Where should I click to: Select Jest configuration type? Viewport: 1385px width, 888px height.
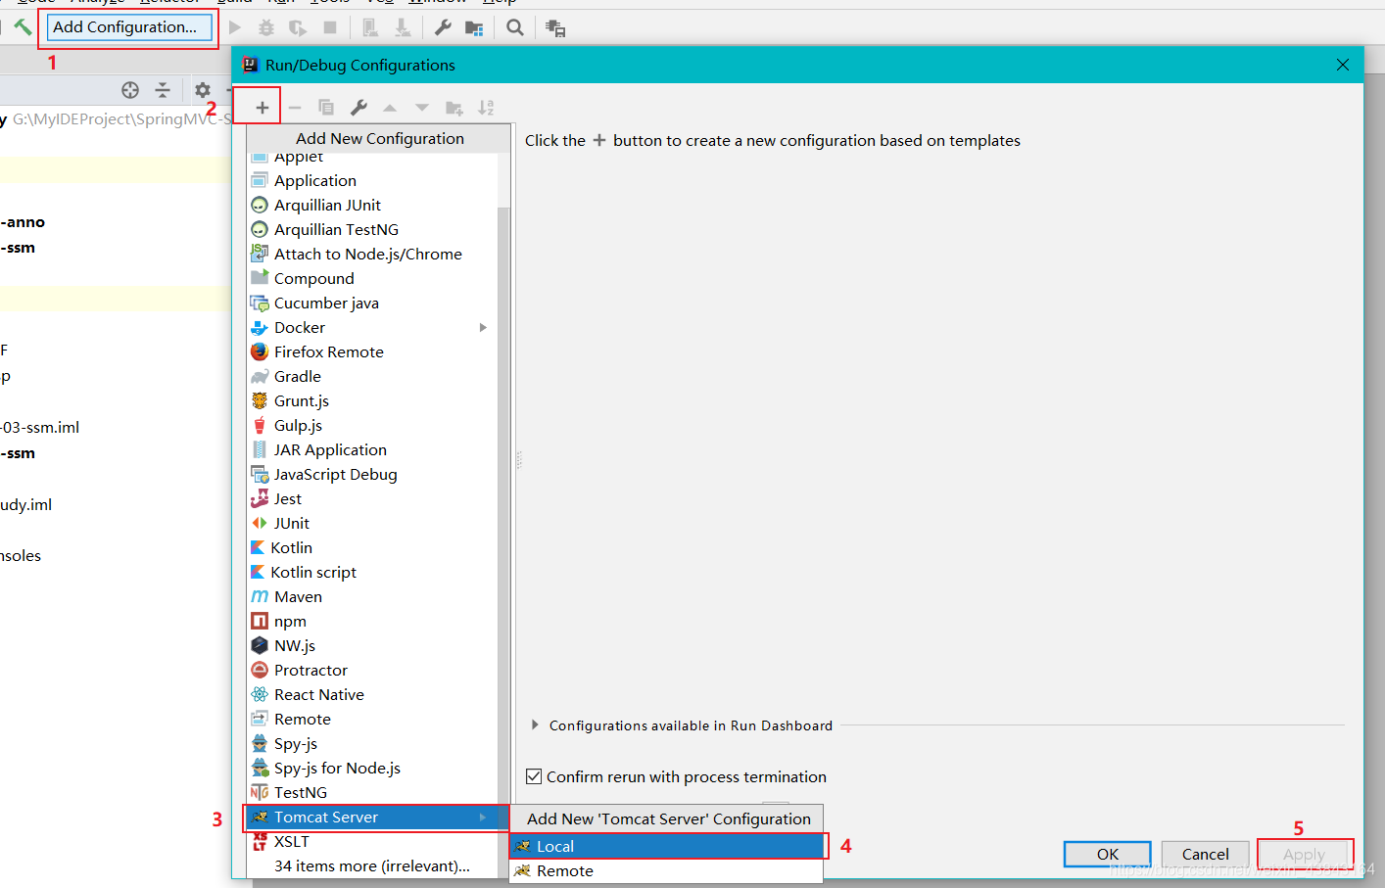[x=372, y=499]
